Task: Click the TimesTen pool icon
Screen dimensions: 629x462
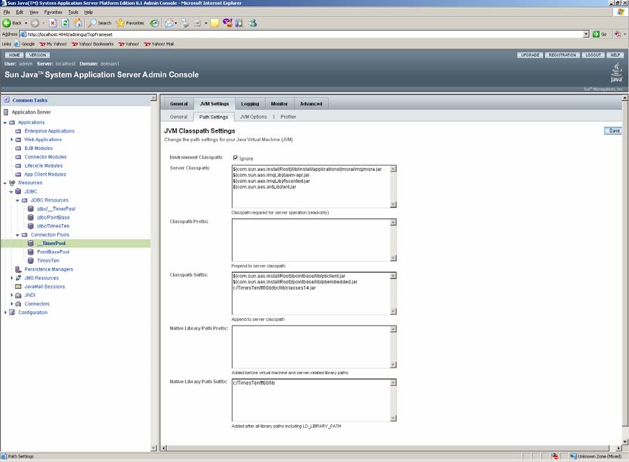Action: click(x=31, y=261)
